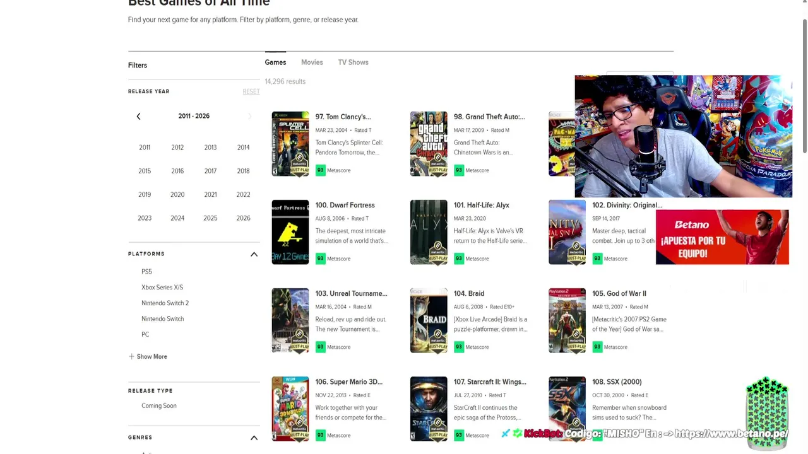Open 101. Half-Life: Alyx title link
Screen dimensions: 808x454
[481, 205]
